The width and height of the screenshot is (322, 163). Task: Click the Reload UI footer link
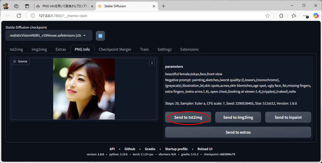pos(205,149)
